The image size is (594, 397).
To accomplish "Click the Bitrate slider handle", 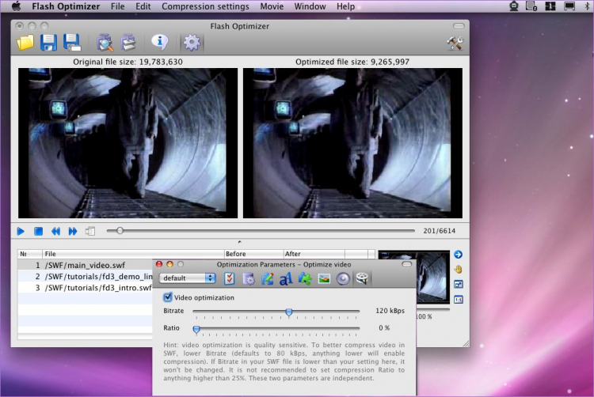I will [x=289, y=312].
